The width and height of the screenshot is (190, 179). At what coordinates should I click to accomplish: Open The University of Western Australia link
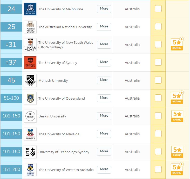click(x=66, y=170)
